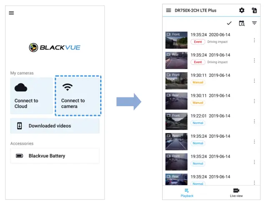
Task: Open more options for 19:22:01 Normal video
Action: pyautogui.click(x=254, y=121)
